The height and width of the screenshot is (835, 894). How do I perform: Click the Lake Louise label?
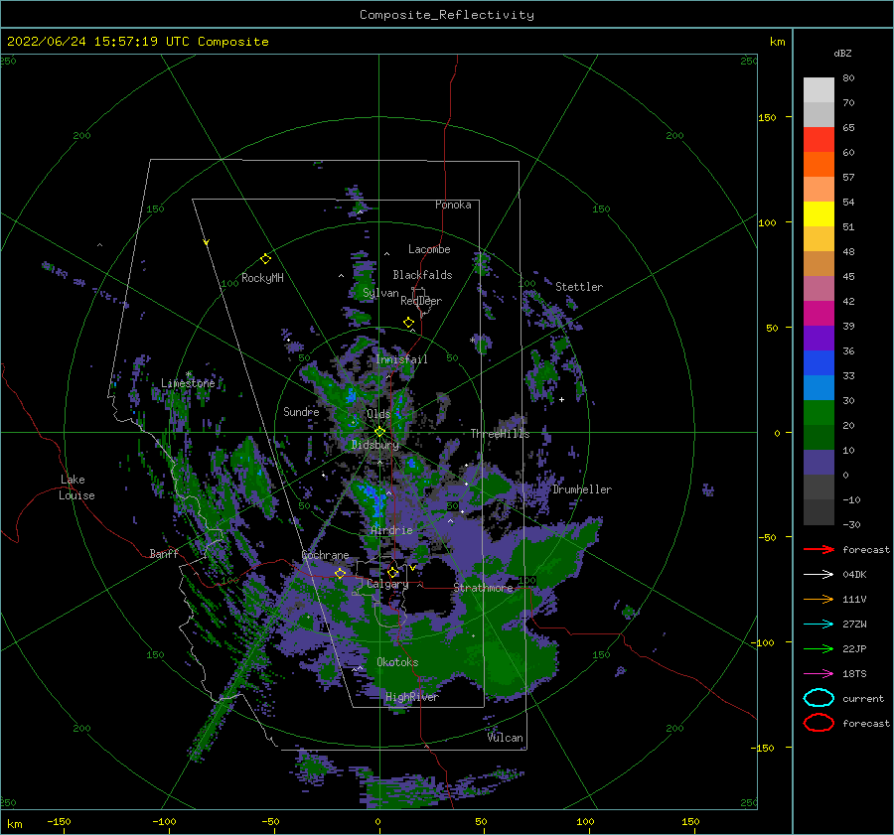pyautogui.click(x=76, y=487)
